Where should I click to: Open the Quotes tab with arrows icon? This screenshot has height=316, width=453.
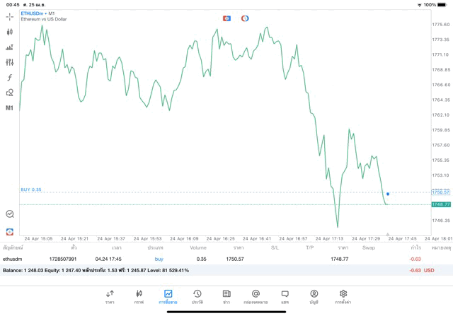point(110,296)
